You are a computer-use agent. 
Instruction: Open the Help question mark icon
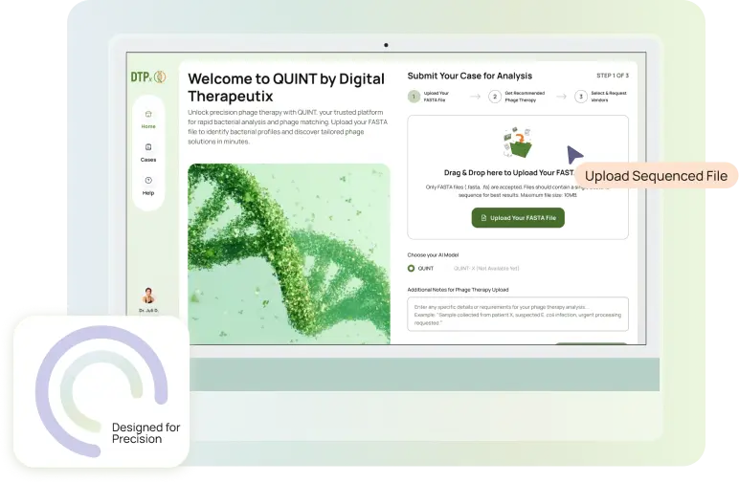(x=148, y=180)
